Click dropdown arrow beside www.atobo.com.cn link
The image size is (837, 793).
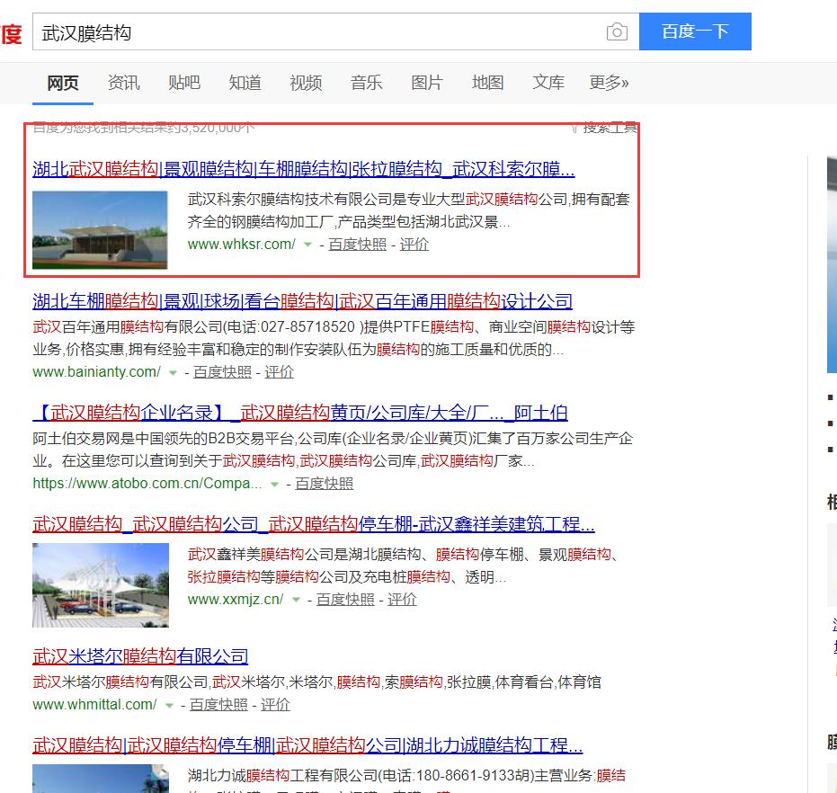tap(275, 484)
